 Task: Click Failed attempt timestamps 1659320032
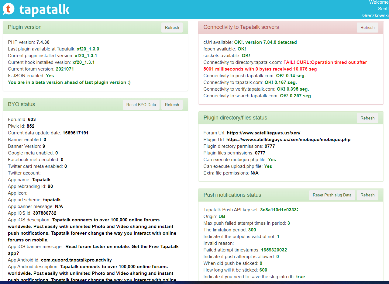point(274,250)
